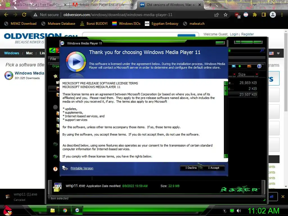Screen dimensions: 288x216
Task: Open the Printable Version link
Action: pos(82,168)
